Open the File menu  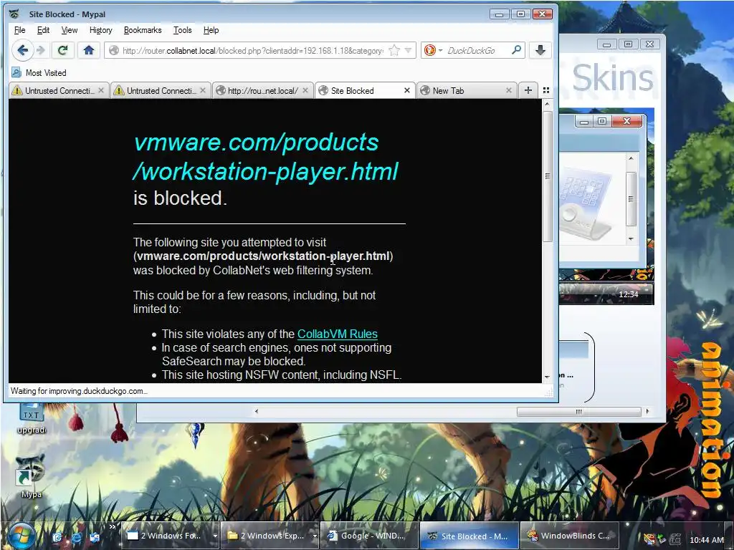(x=19, y=30)
